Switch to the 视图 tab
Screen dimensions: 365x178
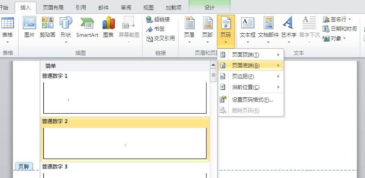click(148, 8)
